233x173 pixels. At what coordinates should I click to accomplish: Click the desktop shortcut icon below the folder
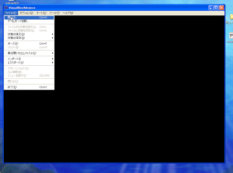pos(231,35)
